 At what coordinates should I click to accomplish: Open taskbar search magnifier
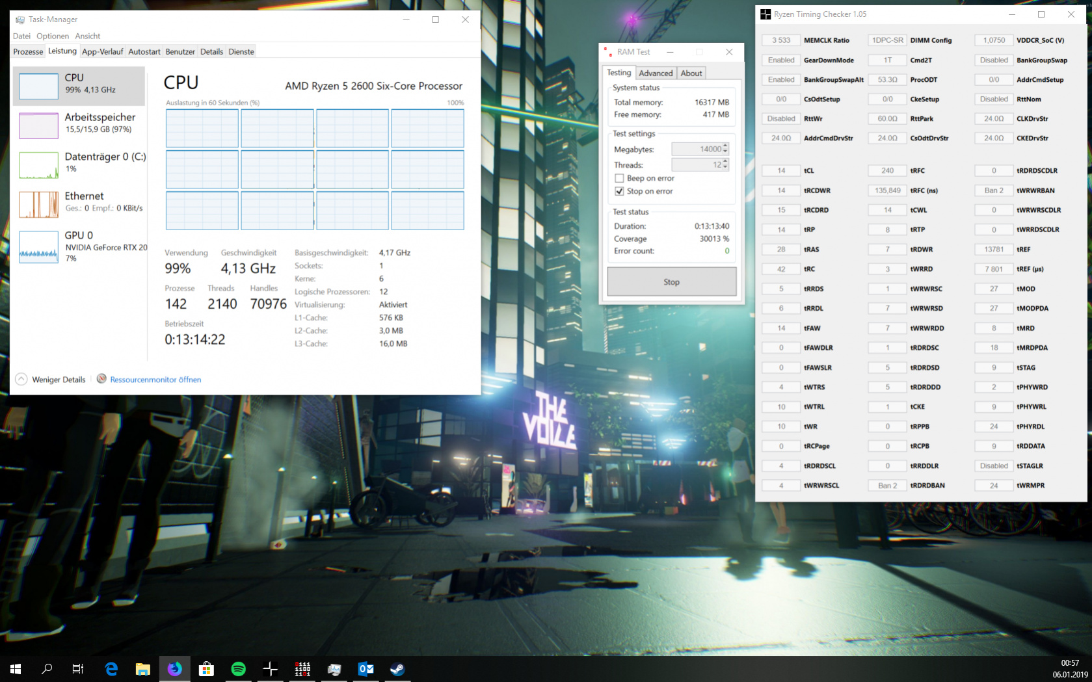tap(47, 668)
